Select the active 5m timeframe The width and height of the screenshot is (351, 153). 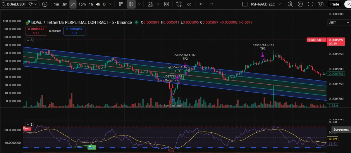click(73, 4)
